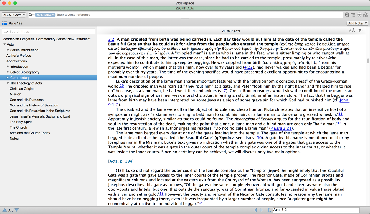Click the vertical scrollbar thumb
The image size is (370, 214).
pyautogui.click(x=368, y=61)
